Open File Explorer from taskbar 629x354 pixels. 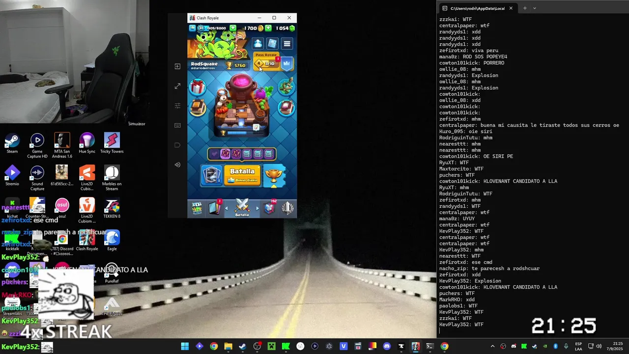pyautogui.click(x=228, y=347)
